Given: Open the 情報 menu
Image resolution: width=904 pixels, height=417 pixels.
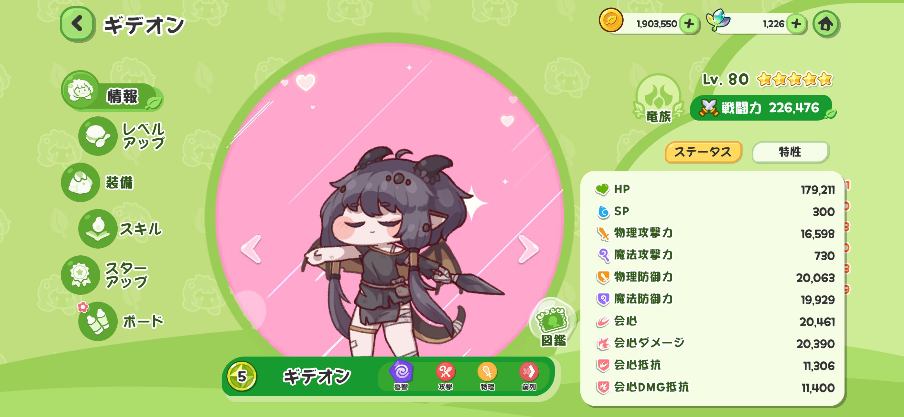Looking at the screenshot, I should [x=112, y=91].
